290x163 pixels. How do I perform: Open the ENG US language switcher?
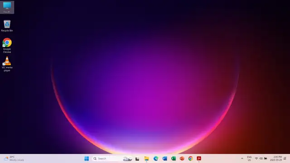click(x=249, y=158)
